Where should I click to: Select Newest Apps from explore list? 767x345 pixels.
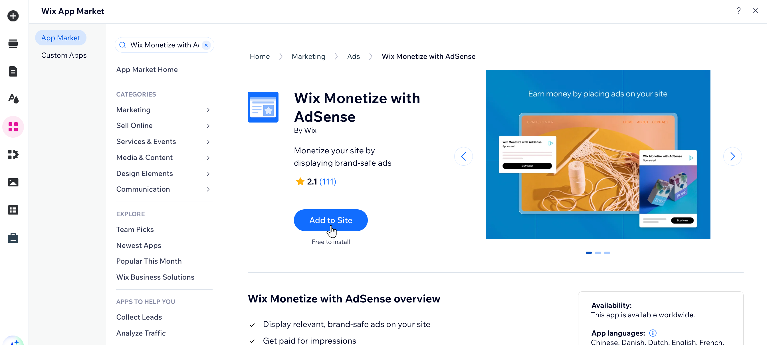click(x=138, y=245)
